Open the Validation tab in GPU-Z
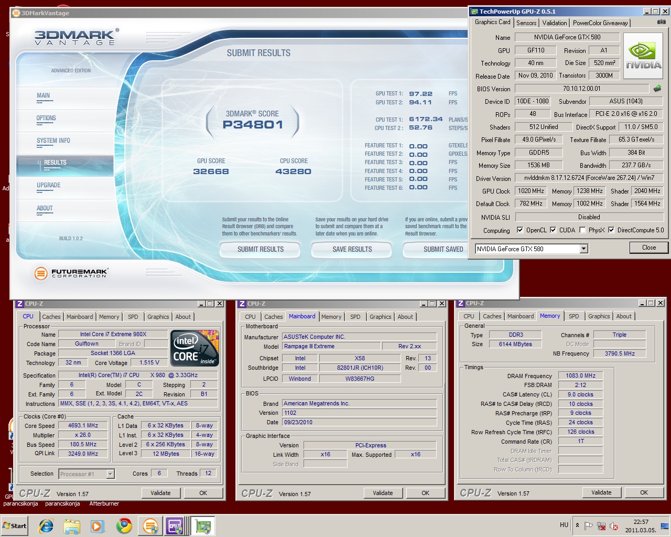 click(x=555, y=23)
